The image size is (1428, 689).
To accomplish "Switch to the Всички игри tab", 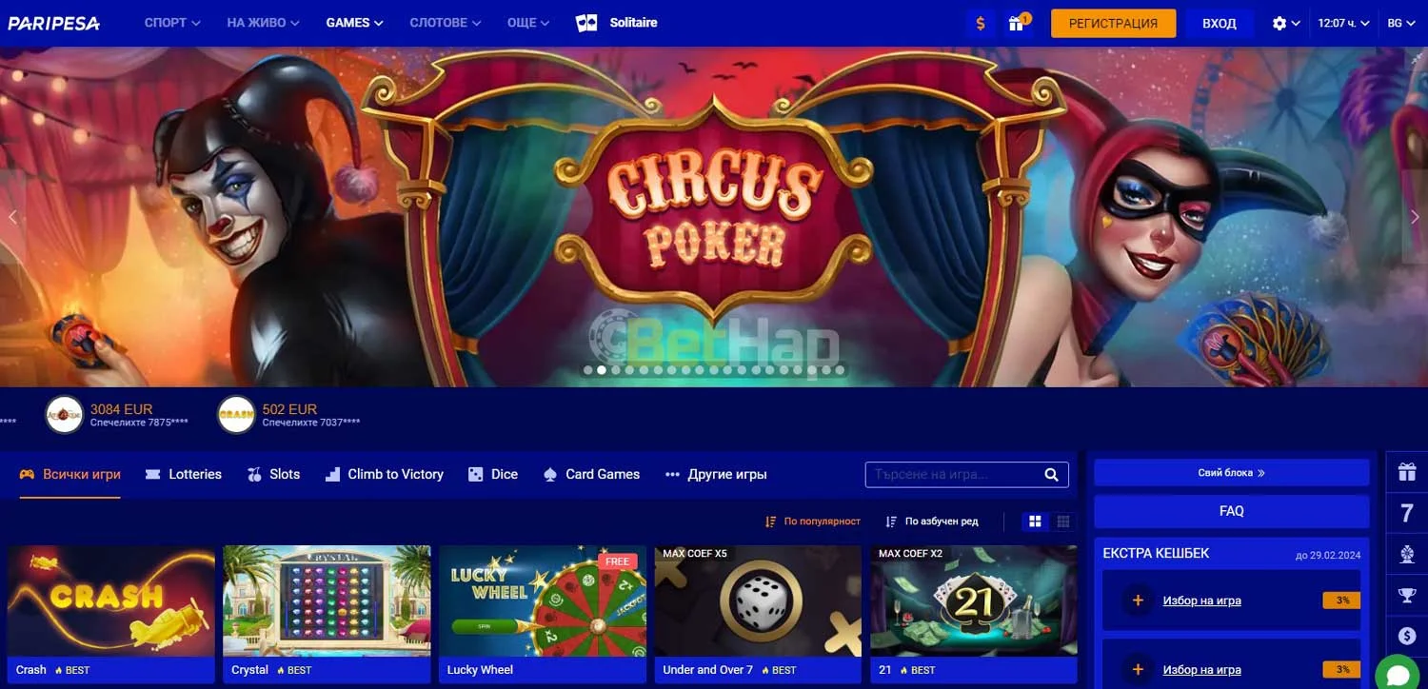I will coord(69,473).
